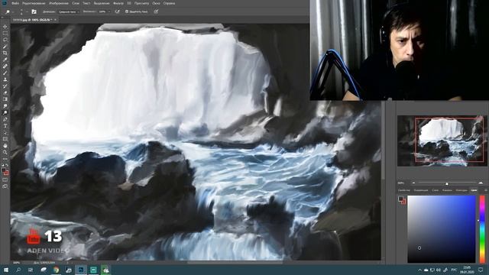Switch to the Контуры panel tab
The height and width of the screenshot is (275, 489).
(461, 190)
